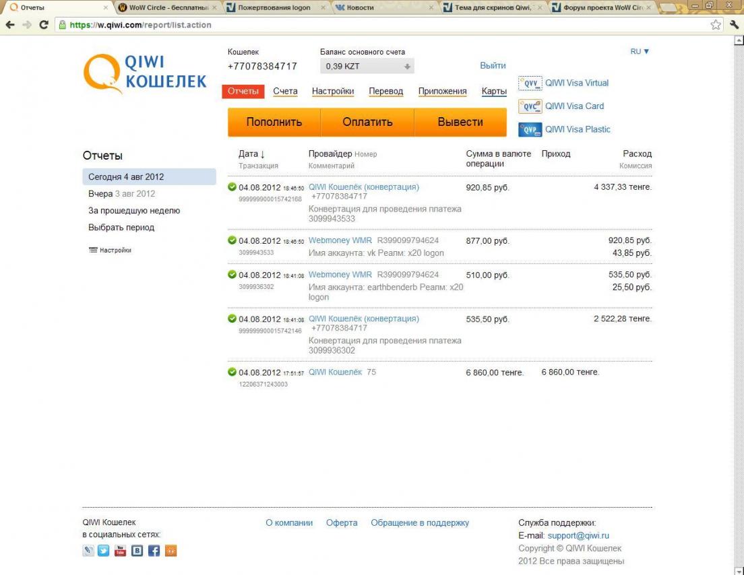This screenshot has width=744, height=575.
Task: Open the YouTube social icon in footer
Action: pos(120,551)
